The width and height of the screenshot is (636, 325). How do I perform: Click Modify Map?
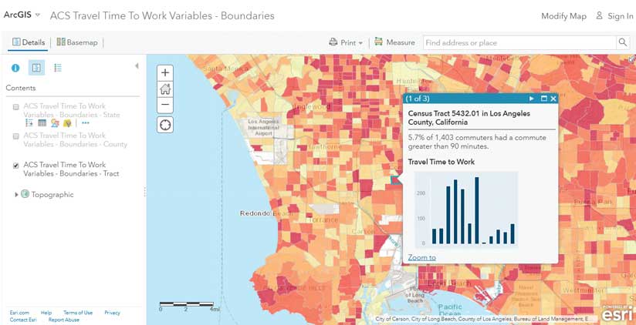563,16
